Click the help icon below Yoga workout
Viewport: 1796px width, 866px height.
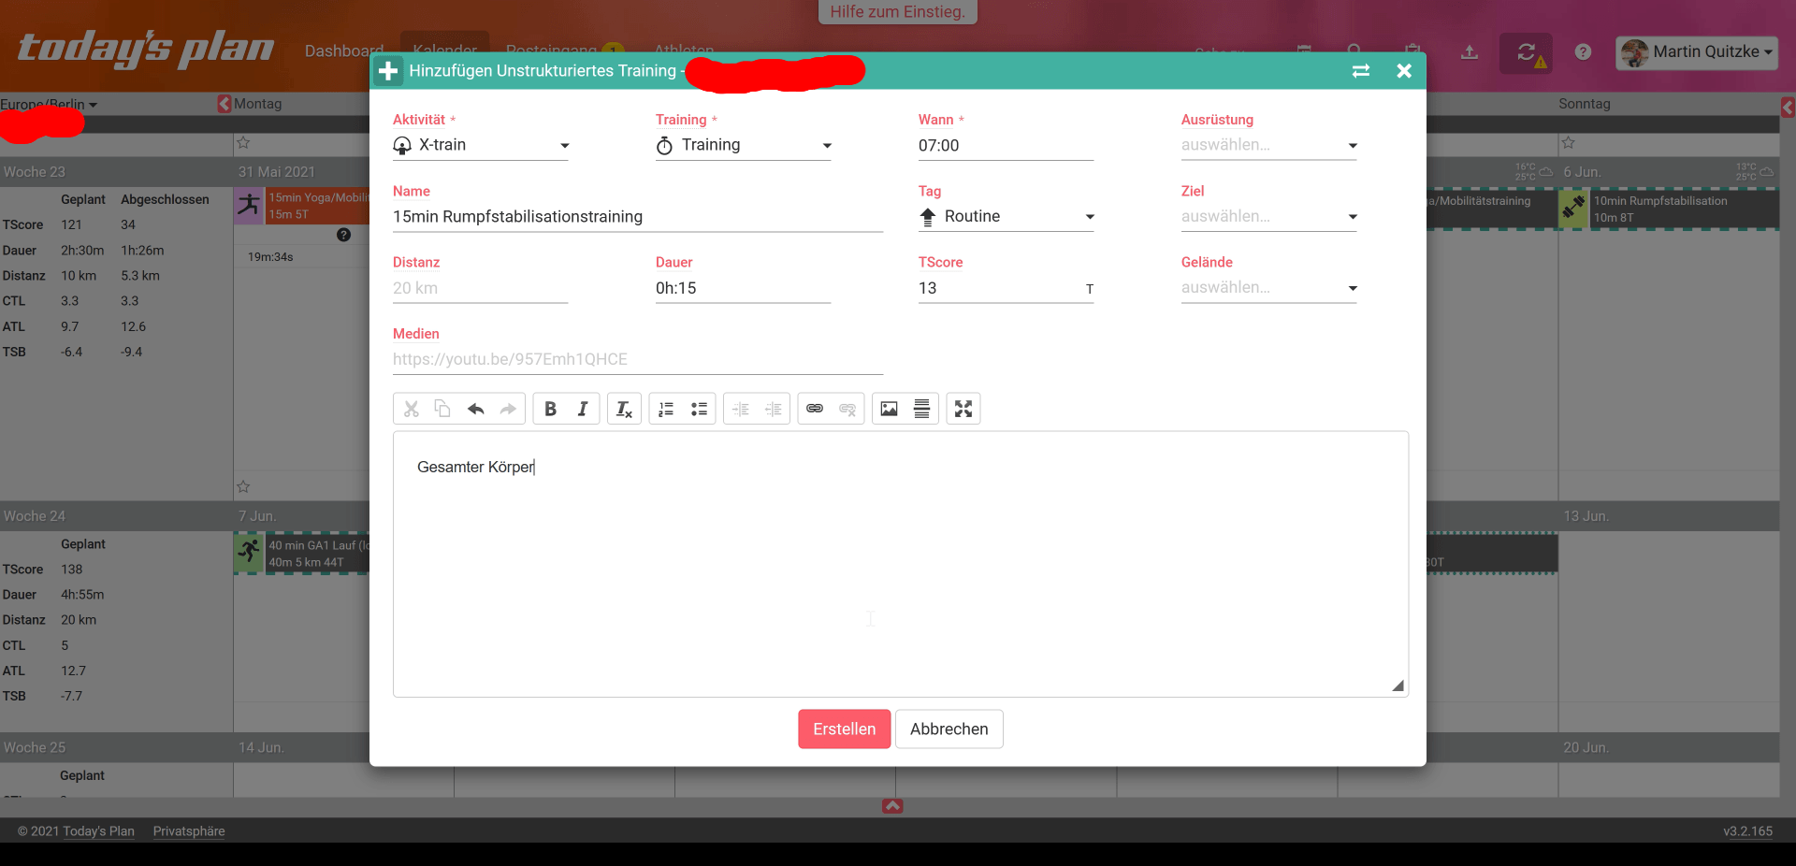click(344, 235)
